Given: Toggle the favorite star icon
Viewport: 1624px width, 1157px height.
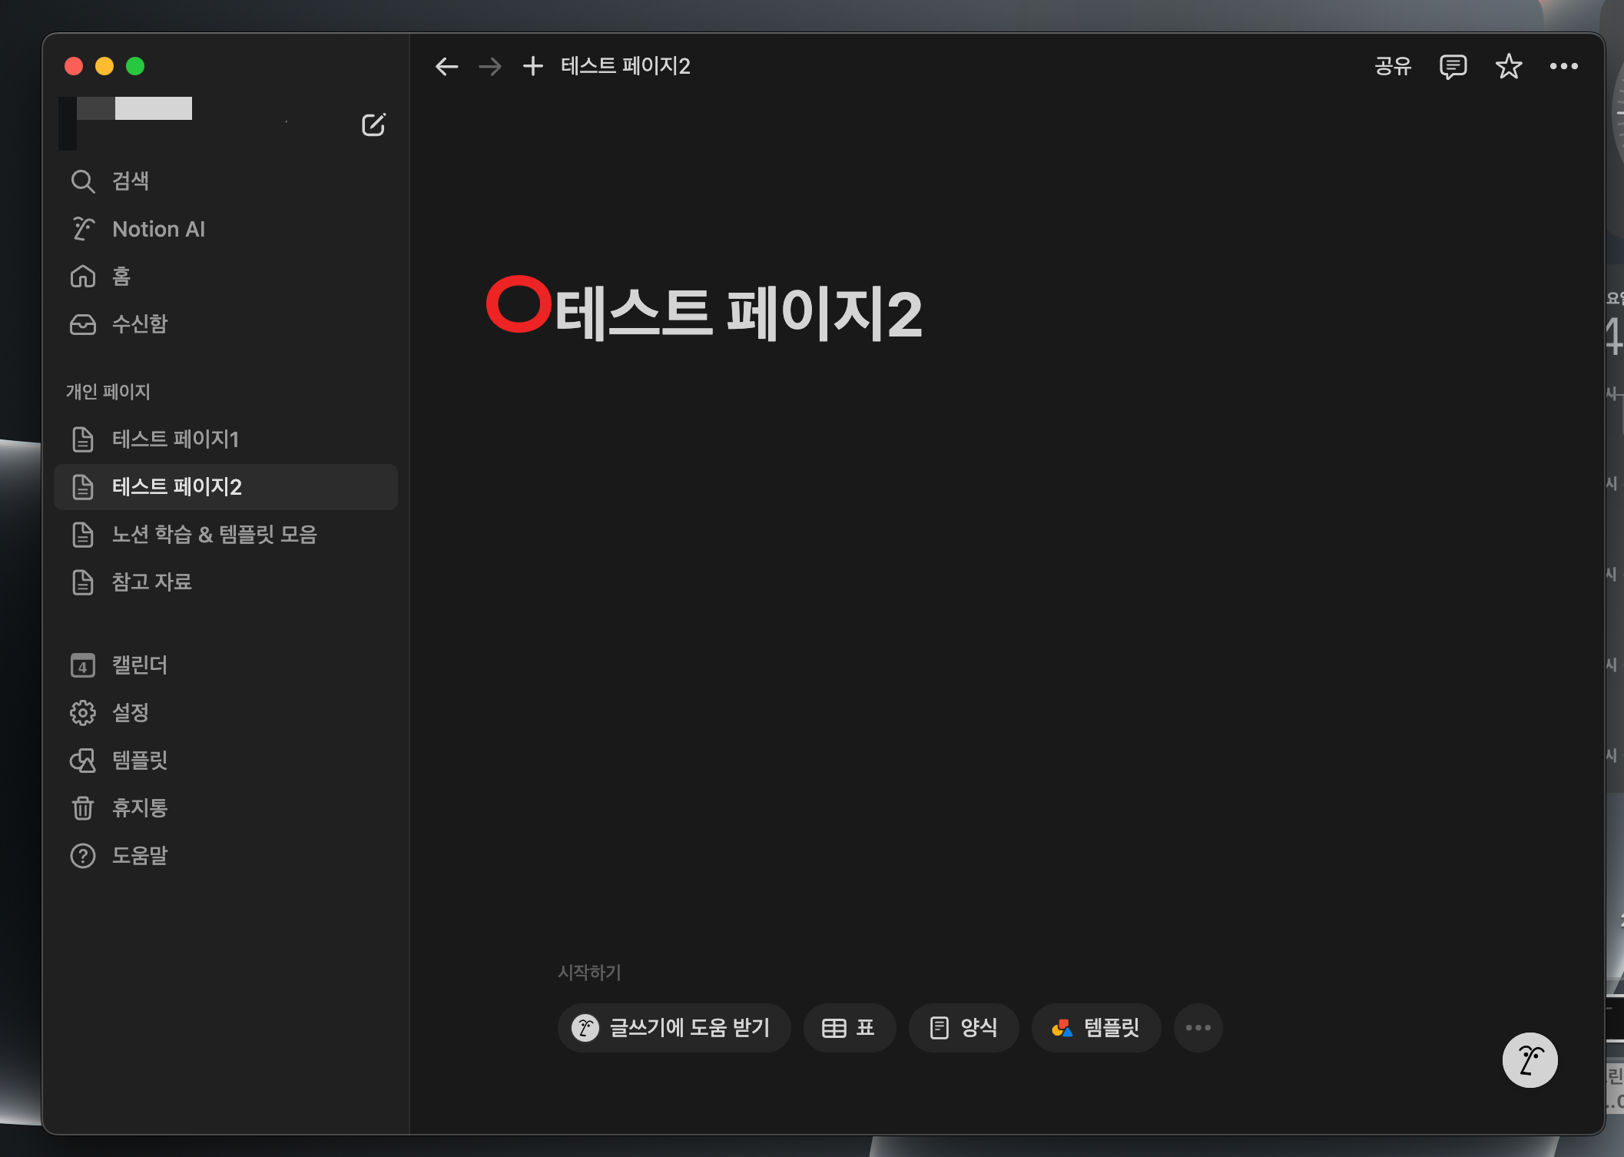Looking at the screenshot, I should [x=1508, y=67].
